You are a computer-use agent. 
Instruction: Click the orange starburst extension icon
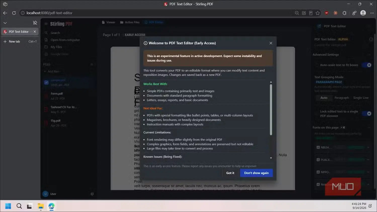click(x=336, y=13)
